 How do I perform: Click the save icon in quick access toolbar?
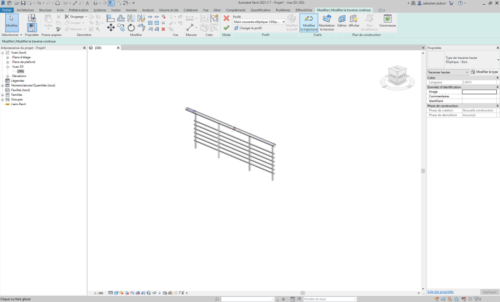[23, 3]
